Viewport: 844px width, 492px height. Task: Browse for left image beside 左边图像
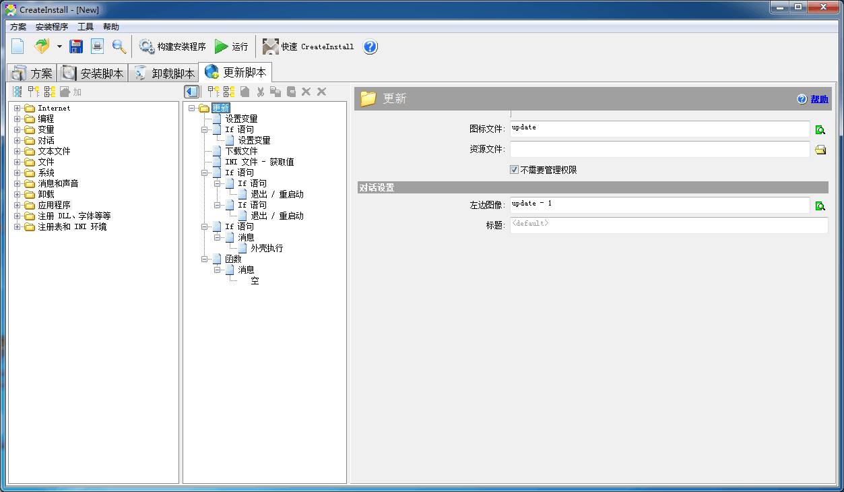coord(820,206)
